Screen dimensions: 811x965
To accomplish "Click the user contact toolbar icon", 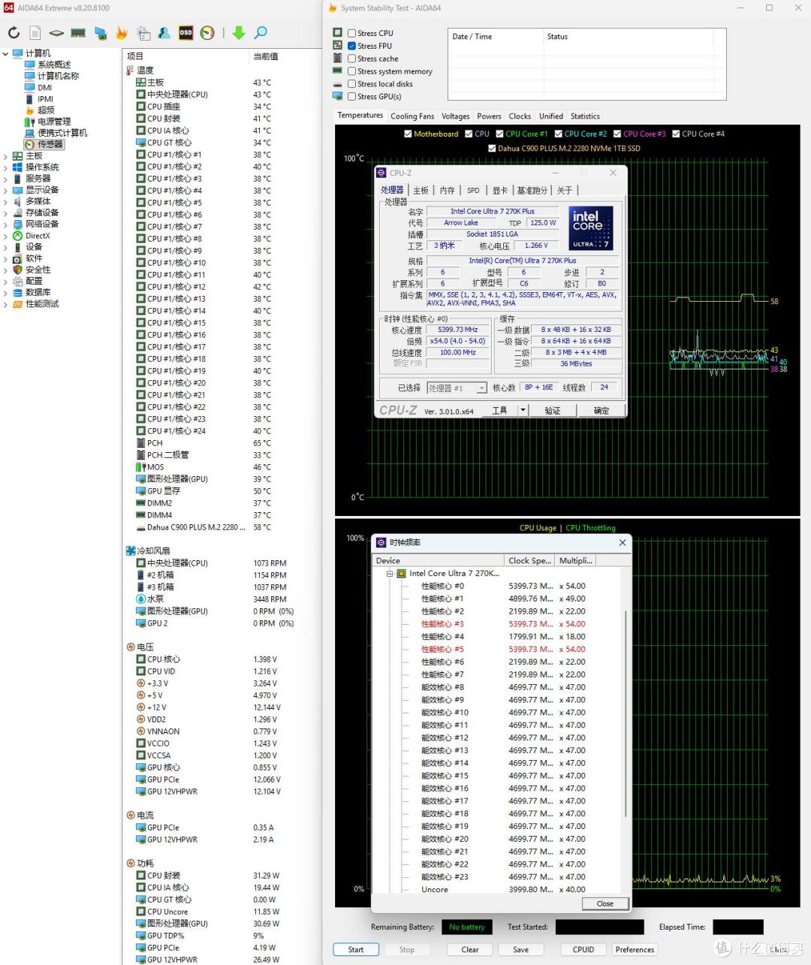I will (164, 33).
